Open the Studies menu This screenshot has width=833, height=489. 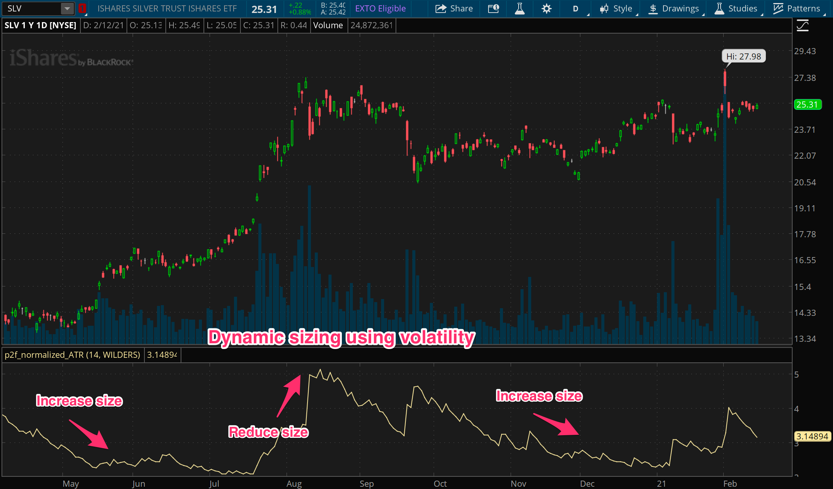click(736, 8)
